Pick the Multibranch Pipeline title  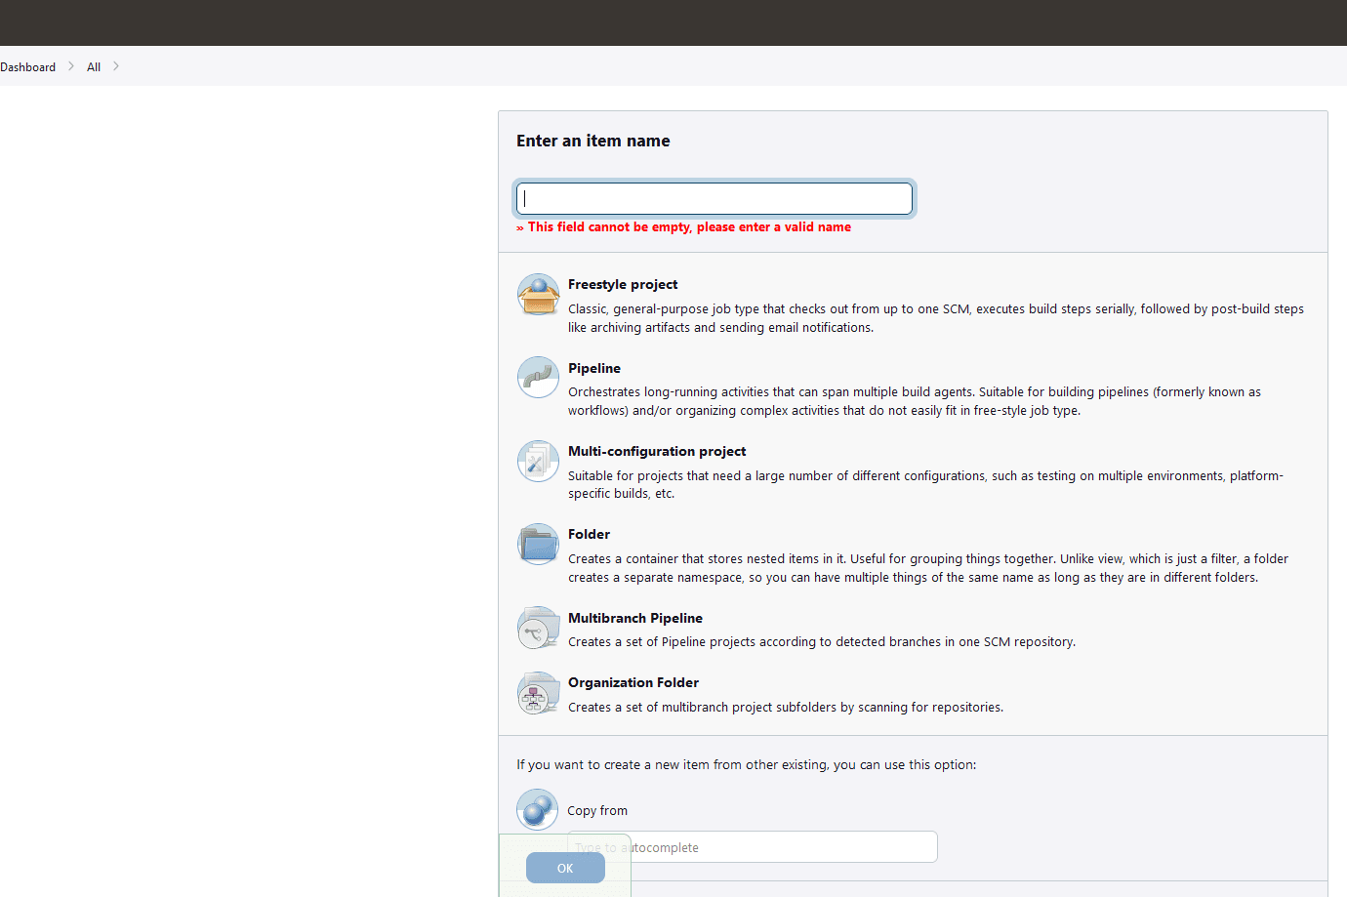[635, 618]
